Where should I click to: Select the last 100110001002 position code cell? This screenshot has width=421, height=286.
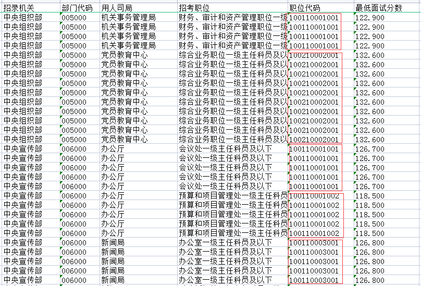[x=321, y=233]
